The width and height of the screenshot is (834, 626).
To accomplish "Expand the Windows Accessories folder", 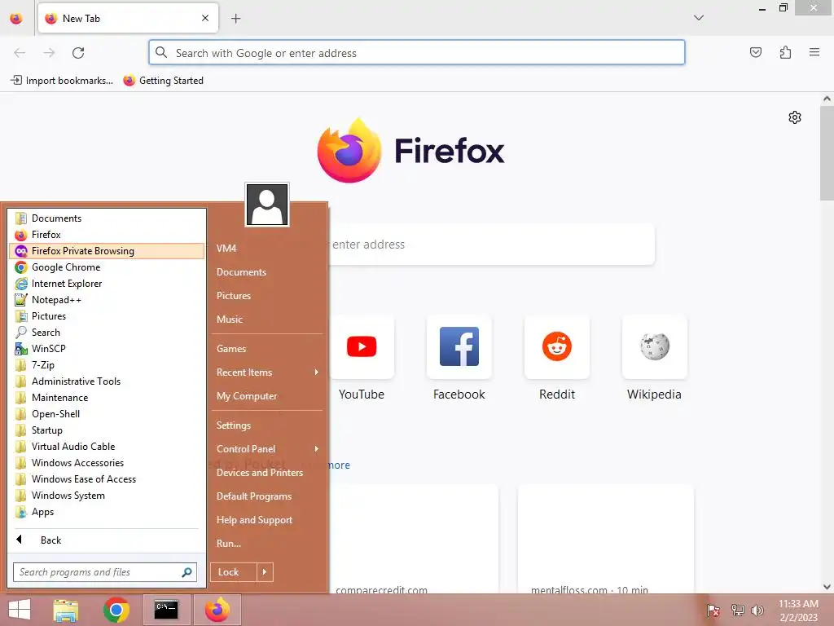I will pyautogui.click(x=107, y=463).
